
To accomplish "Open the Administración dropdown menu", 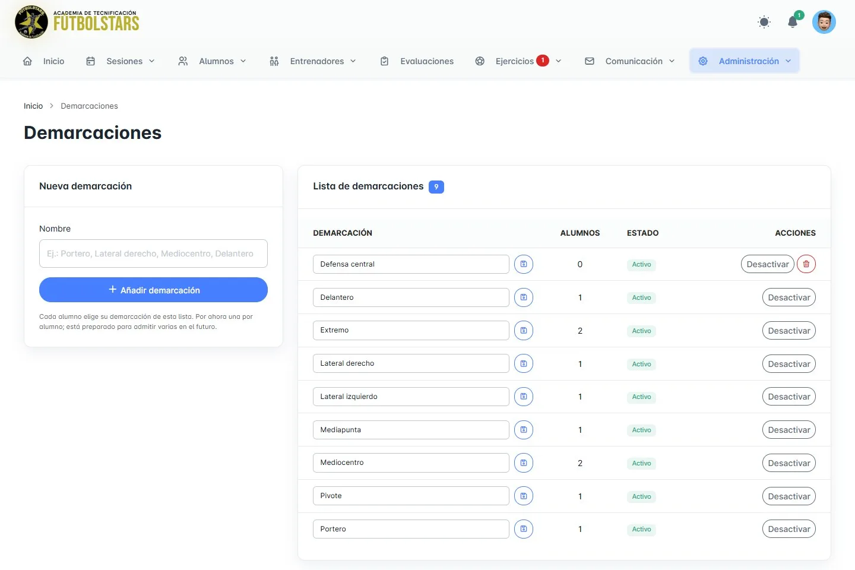I will [745, 61].
